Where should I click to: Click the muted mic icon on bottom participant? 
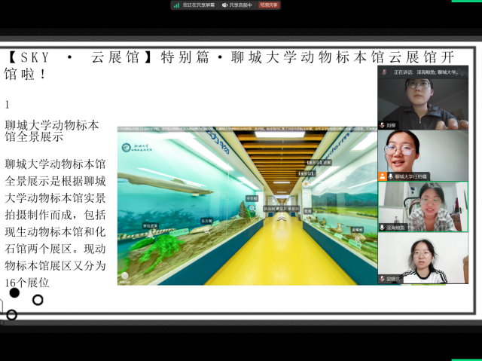pyautogui.click(x=382, y=279)
